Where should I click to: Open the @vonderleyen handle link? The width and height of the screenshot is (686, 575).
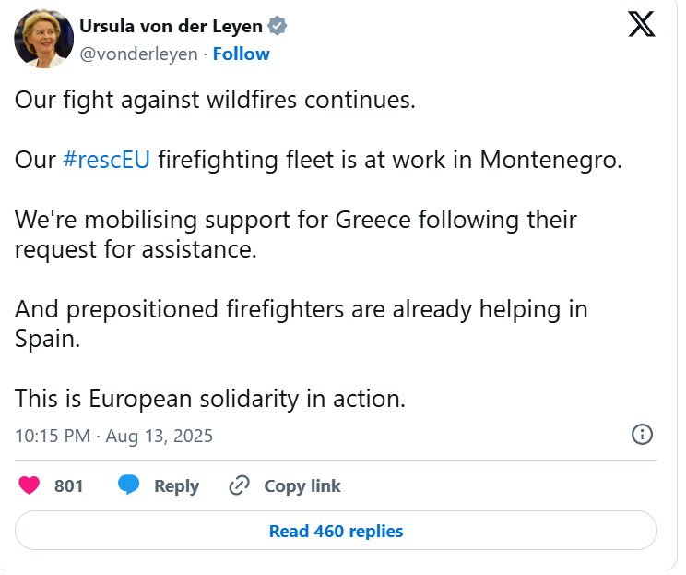[138, 54]
